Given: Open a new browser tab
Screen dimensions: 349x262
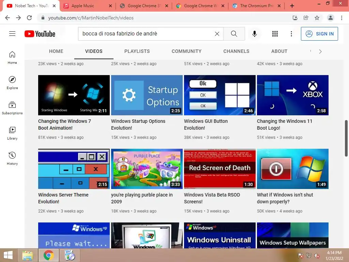Looking at the screenshot, I should tap(292, 6).
